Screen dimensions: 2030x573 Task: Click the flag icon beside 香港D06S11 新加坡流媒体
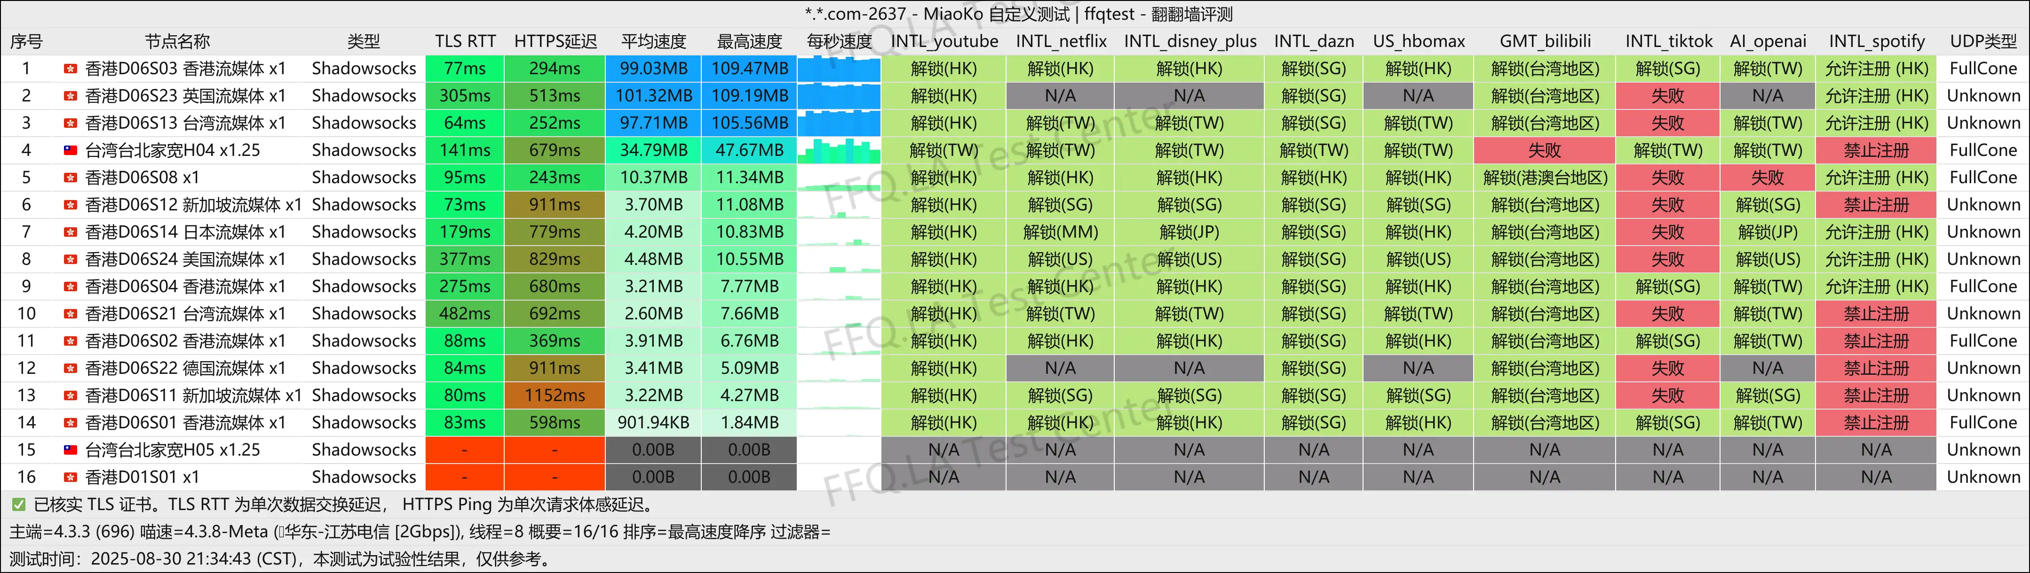[70, 396]
